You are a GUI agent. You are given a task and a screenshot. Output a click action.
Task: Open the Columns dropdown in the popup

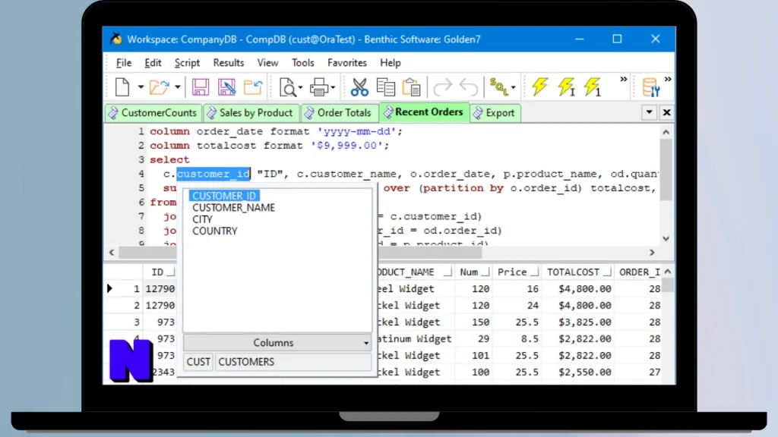277,343
